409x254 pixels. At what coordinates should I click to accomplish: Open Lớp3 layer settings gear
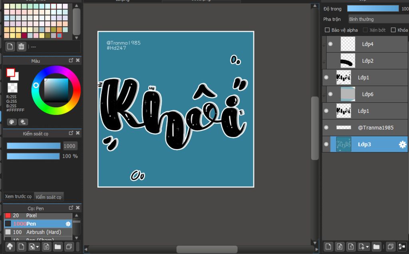(x=403, y=145)
